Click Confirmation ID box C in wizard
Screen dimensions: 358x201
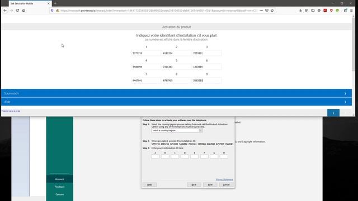[x=175, y=156]
